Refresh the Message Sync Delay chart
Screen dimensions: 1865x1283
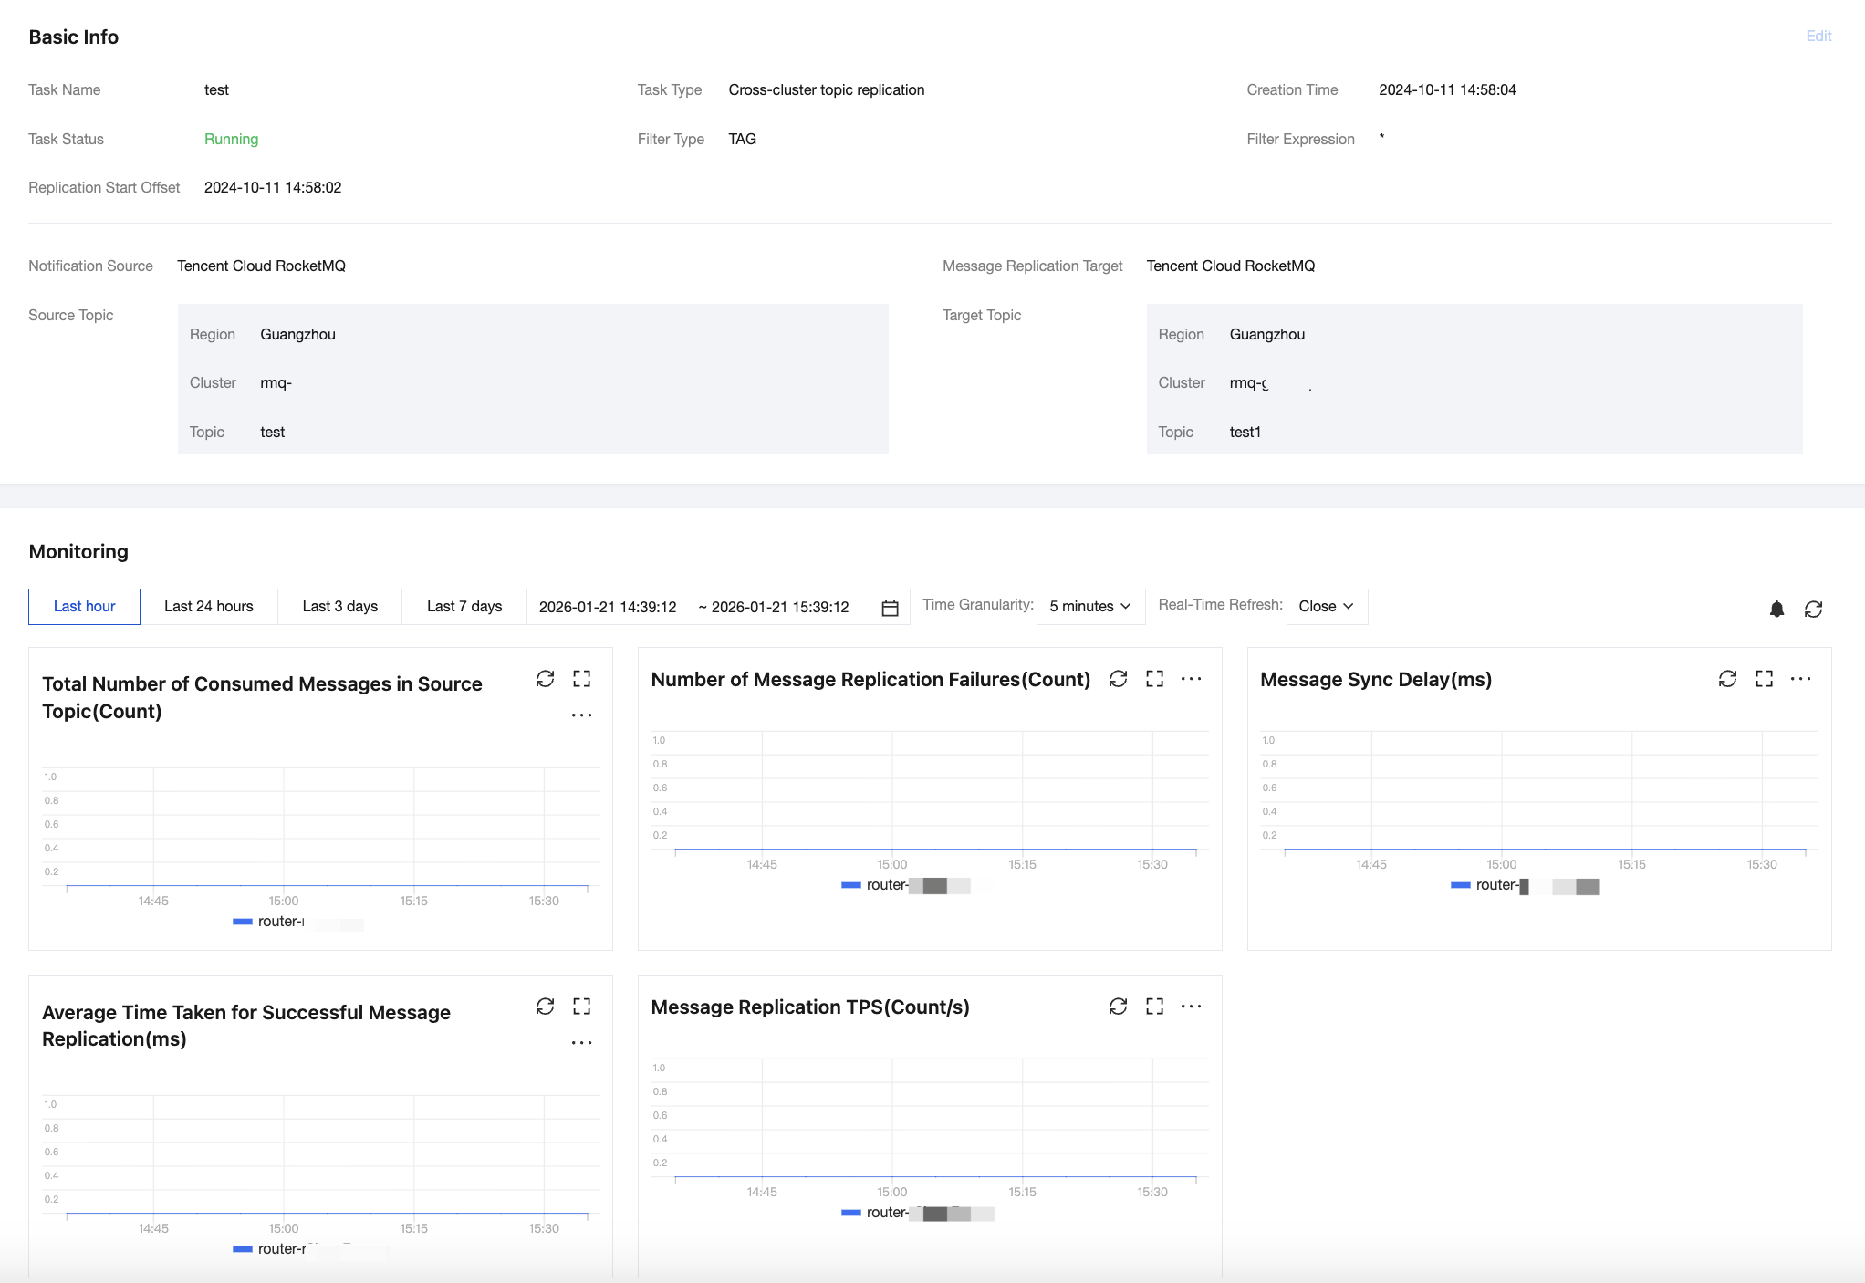[x=1727, y=679]
